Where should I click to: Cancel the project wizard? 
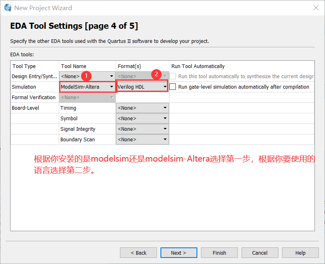pyautogui.click(x=260, y=253)
